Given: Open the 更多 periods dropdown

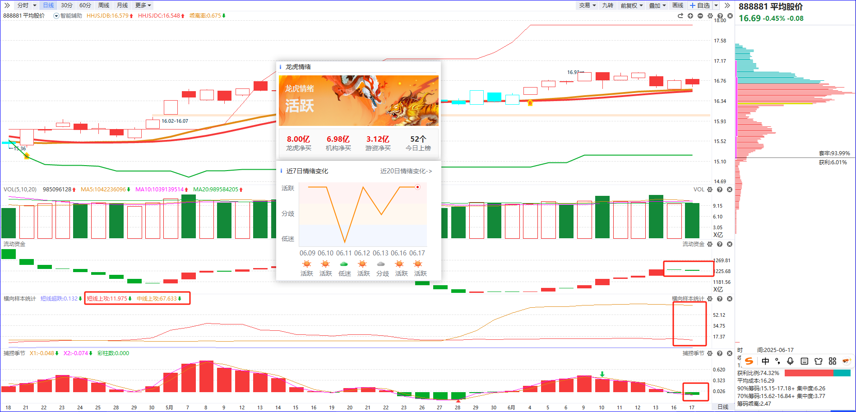Looking at the screenshot, I should (143, 5).
